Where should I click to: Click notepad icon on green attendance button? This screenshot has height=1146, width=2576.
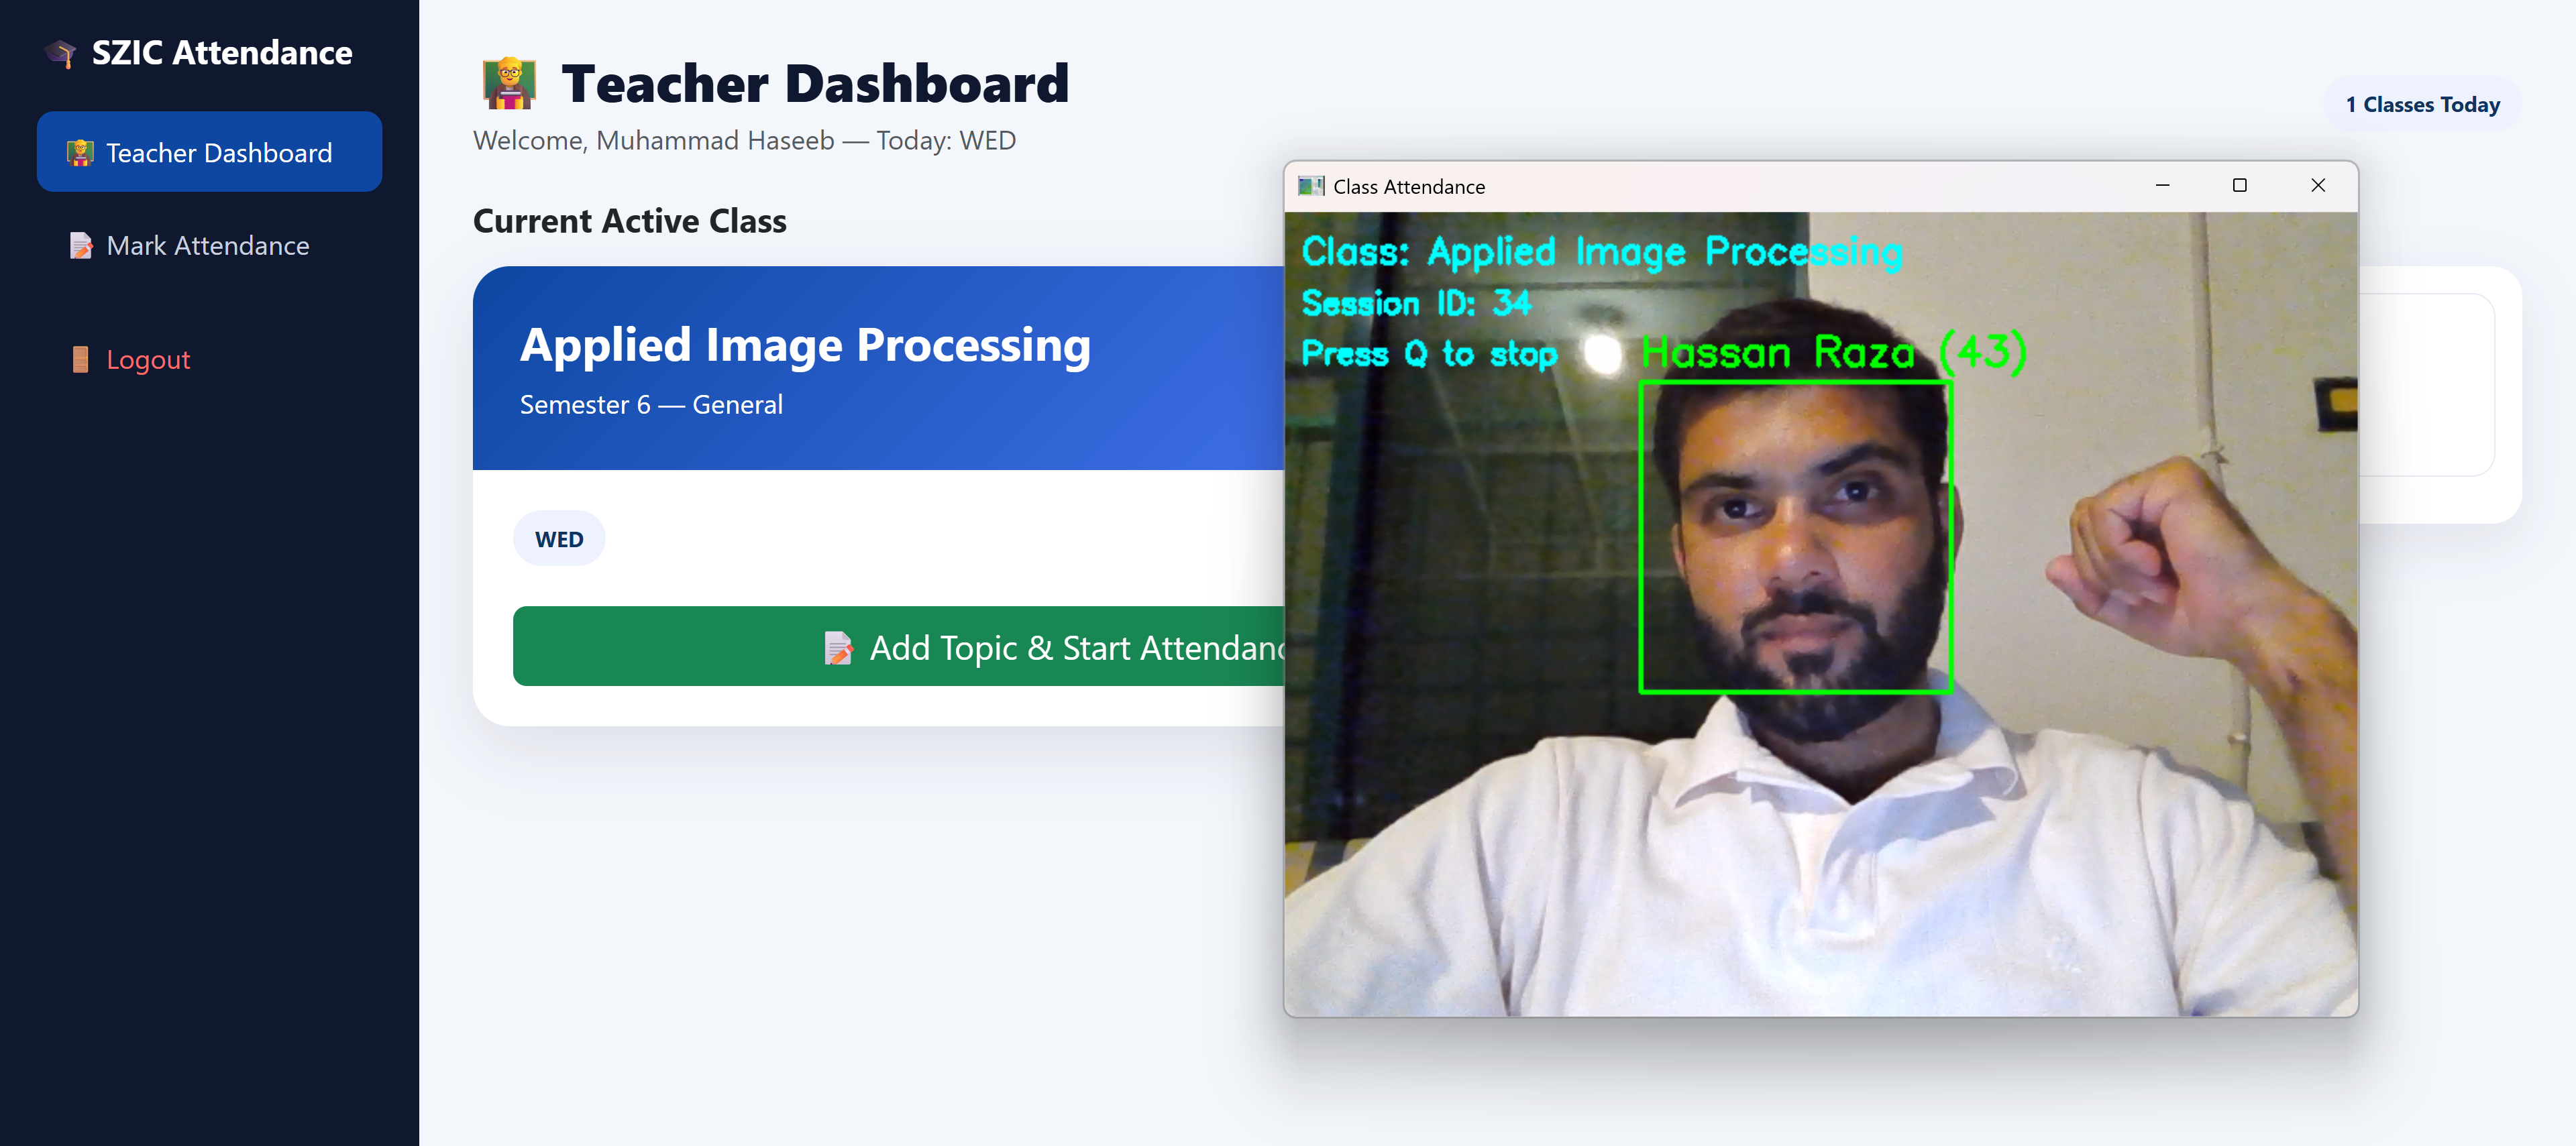pos(838,647)
